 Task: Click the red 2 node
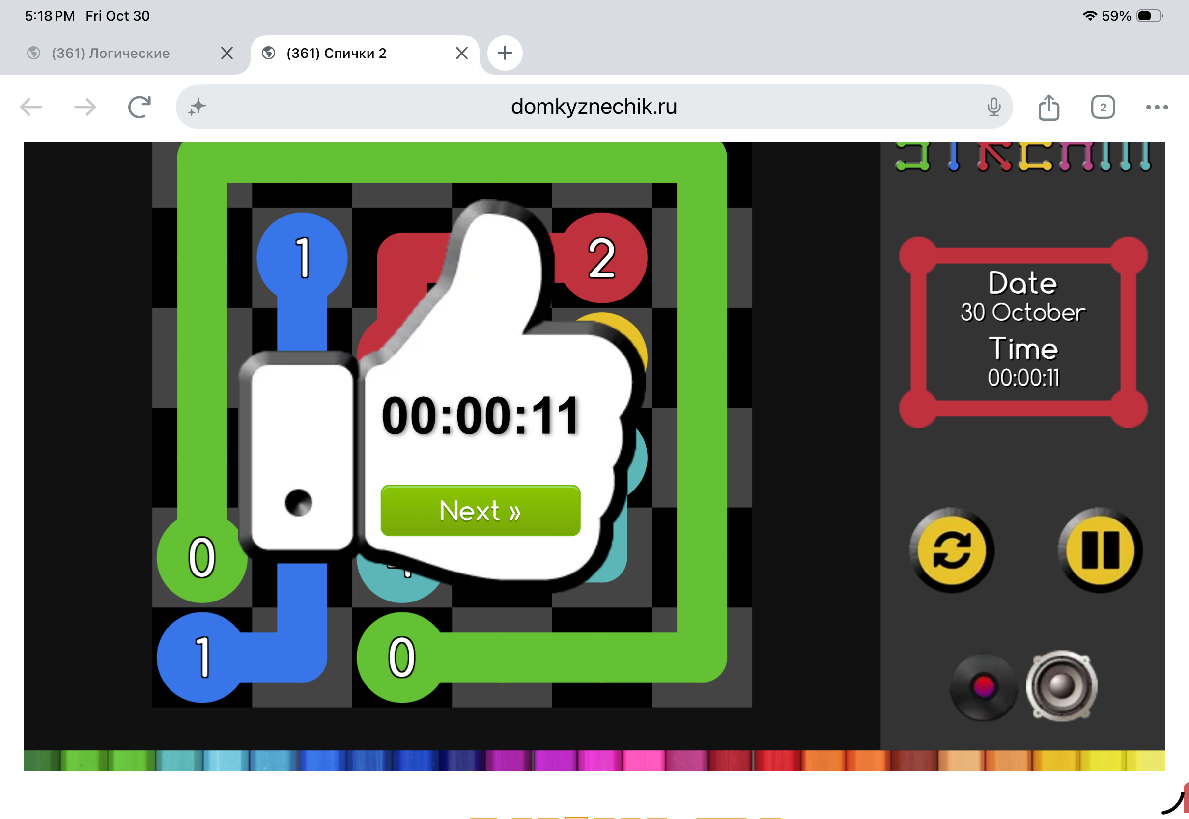pyautogui.click(x=602, y=258)
